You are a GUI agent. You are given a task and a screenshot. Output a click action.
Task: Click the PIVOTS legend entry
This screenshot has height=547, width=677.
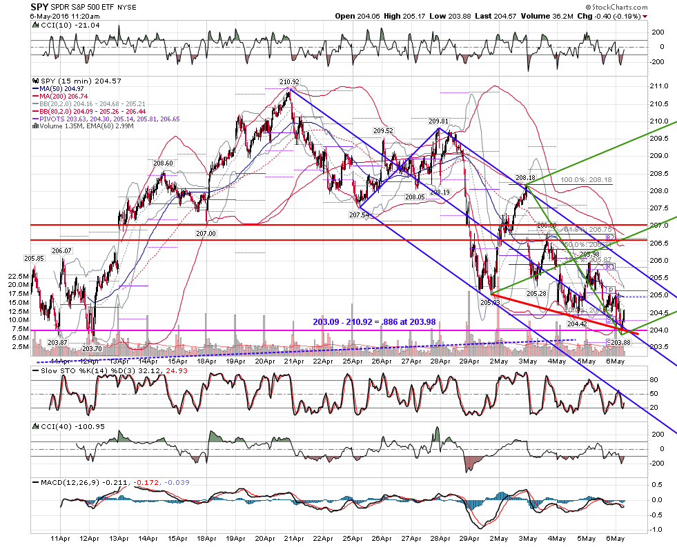click(109, 119)
